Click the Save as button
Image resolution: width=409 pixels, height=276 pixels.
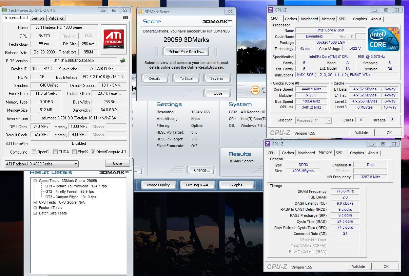click(x=218, y=78)
